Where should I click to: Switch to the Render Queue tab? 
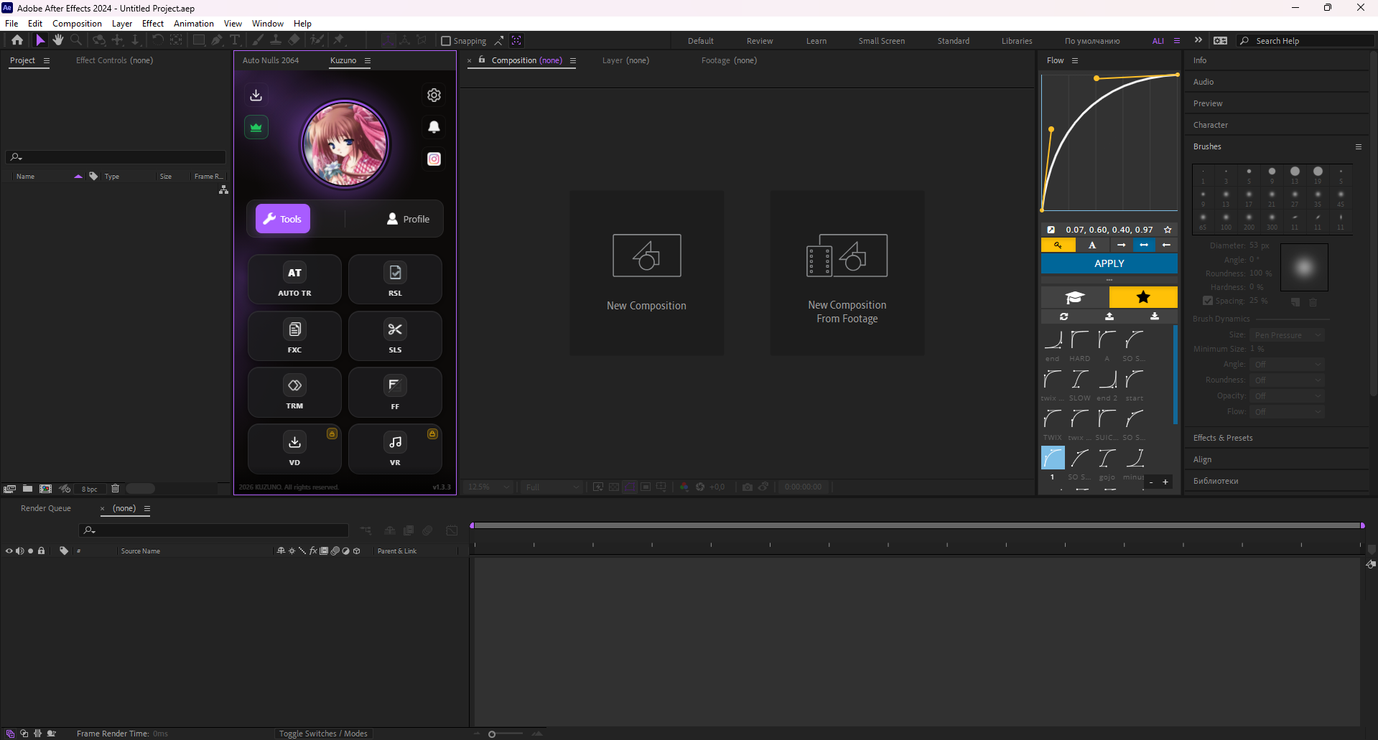(x=46, y=508)
